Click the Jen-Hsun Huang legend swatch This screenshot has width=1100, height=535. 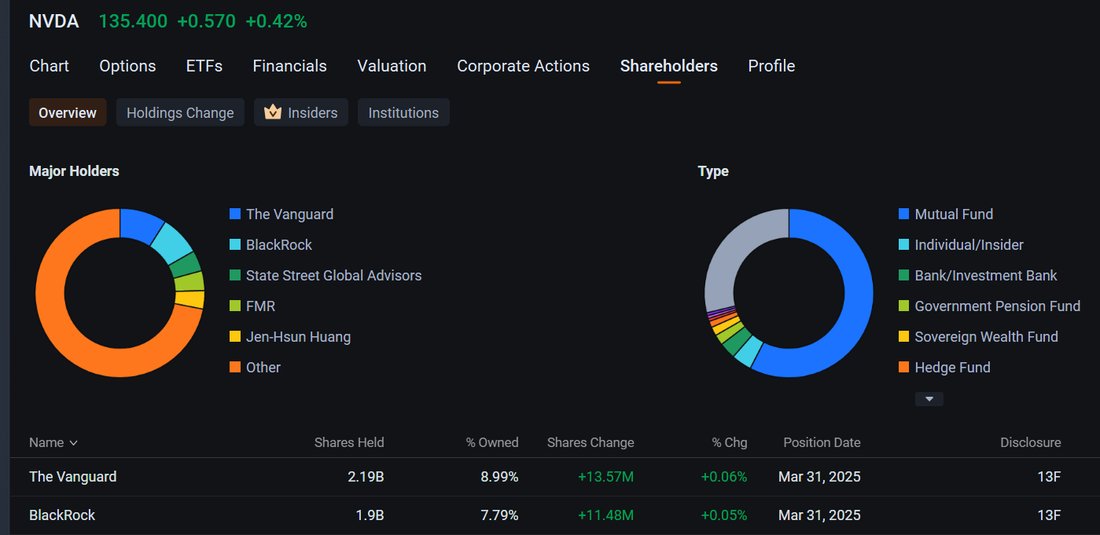click(x=235, y=336)
